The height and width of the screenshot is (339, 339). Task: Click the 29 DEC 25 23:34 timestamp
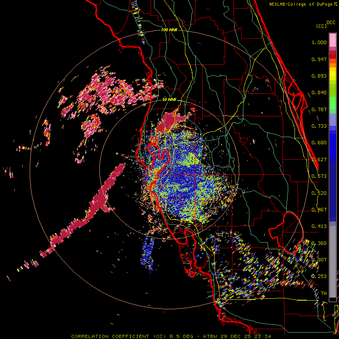(246, 336)
